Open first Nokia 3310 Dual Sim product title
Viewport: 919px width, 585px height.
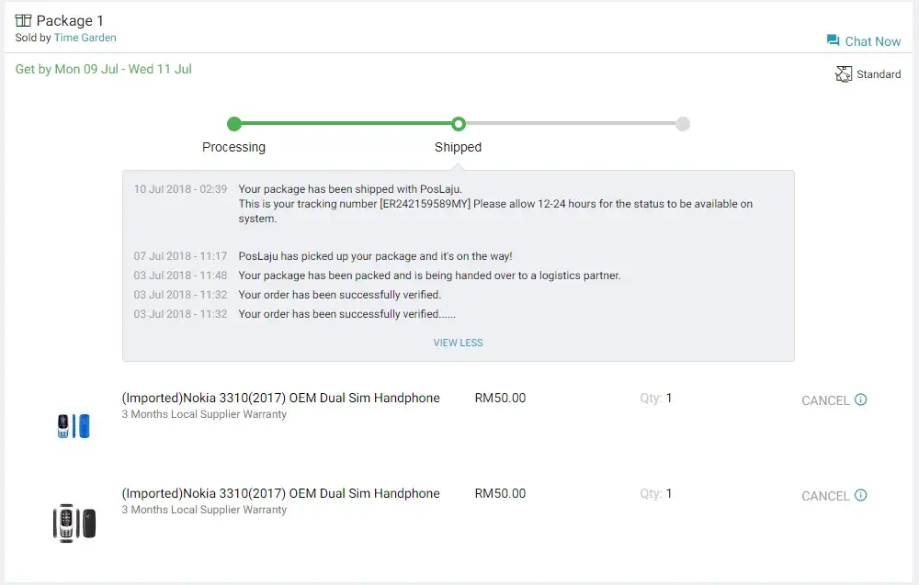click(x=280, y=398)
